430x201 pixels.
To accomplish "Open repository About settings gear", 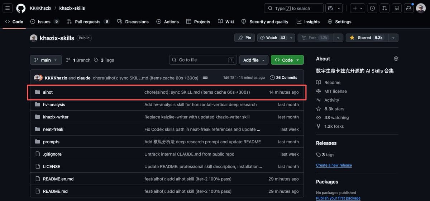I will [396, 59].
